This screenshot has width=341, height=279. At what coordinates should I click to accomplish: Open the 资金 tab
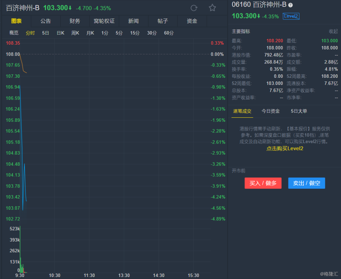(x=192, y=21)
